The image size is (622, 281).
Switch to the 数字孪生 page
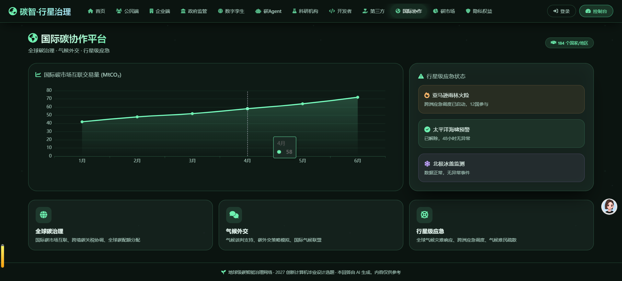[231, 11]
